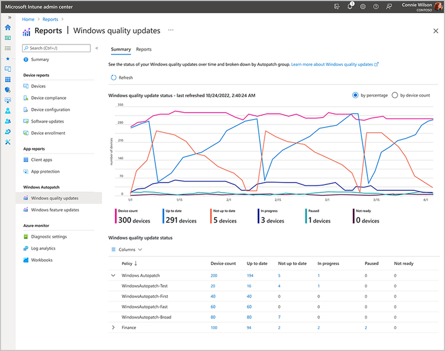Click the Reports chart icon beside page title
The height and width of the screenshot is (351, 445).
coord(26,32)
